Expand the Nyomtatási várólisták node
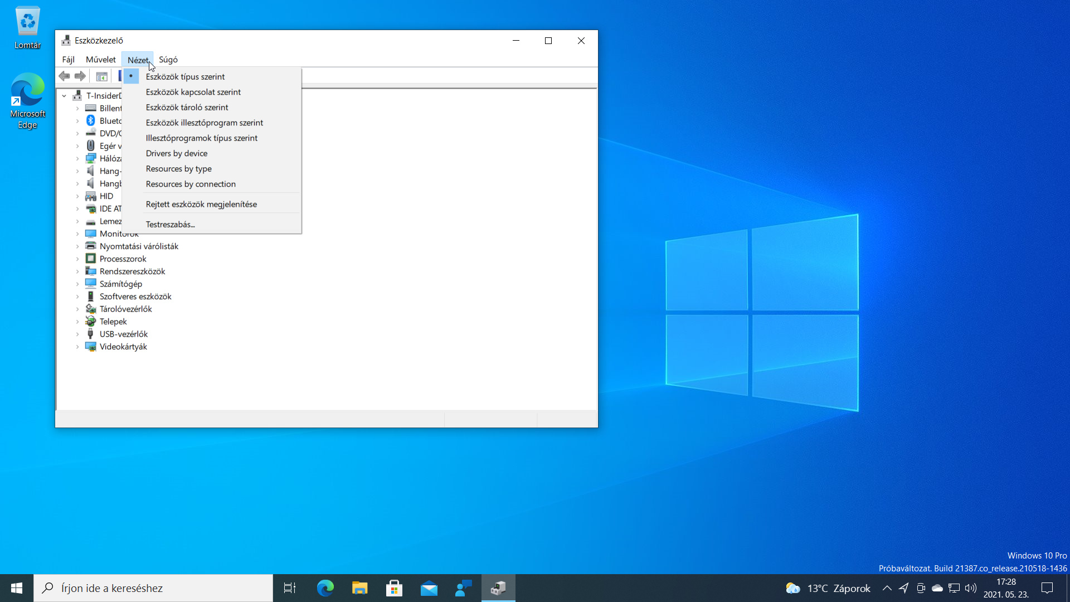 (77, 246)
